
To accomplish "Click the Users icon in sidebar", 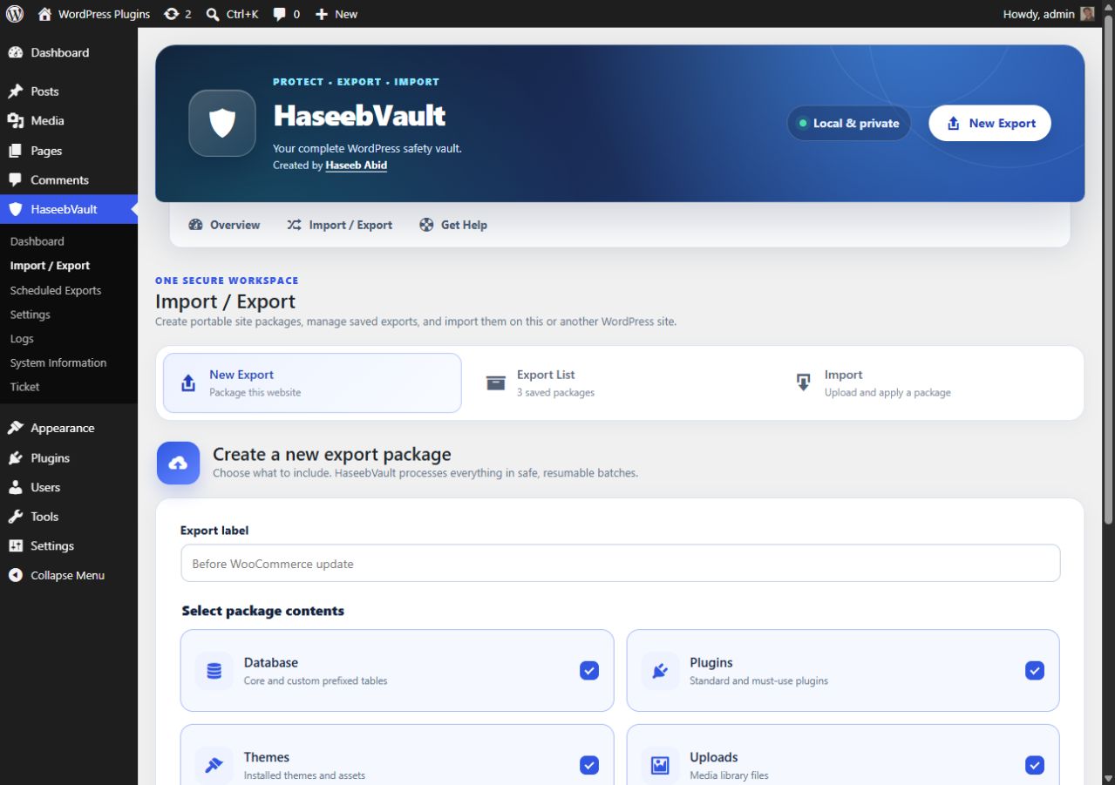I will coord(16,487).
